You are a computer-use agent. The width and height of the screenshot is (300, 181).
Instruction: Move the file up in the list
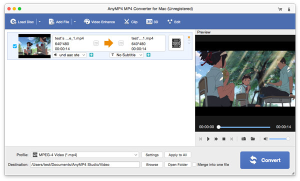[x=189, y=40]
